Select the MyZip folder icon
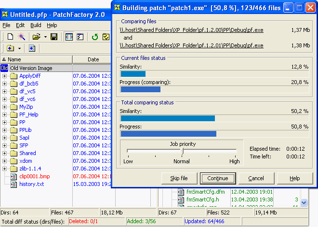Viewport: 318px width, 227px height. pyautogui.click(x=13, y=107)
